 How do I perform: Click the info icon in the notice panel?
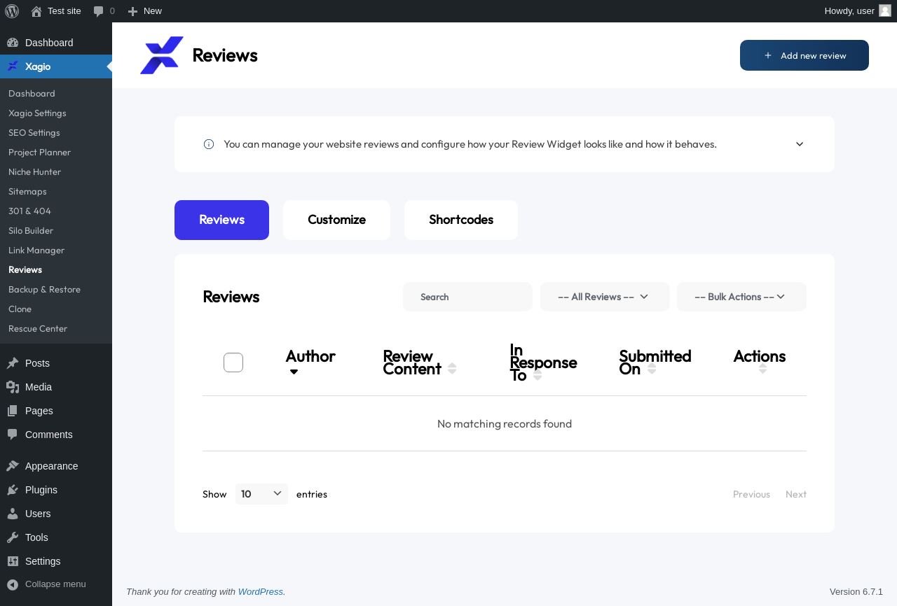209,144
